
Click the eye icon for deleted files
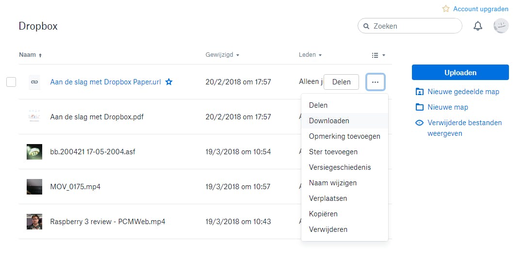420,123
